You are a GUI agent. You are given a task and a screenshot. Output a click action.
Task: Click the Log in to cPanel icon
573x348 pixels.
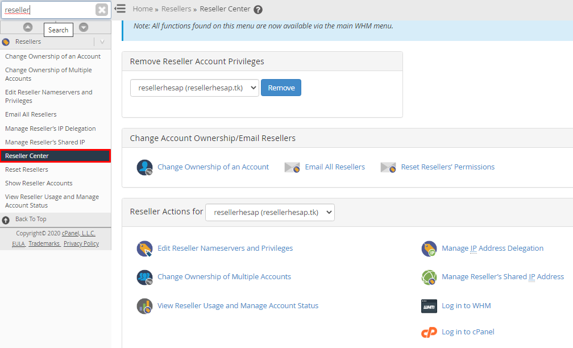coord(429,332)
